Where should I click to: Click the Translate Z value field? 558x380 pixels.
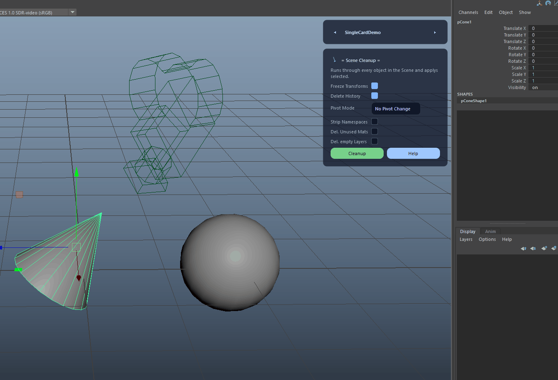click(x=543, y=41)
